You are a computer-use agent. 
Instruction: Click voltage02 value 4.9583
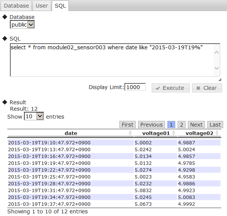(x=186, y=177)
